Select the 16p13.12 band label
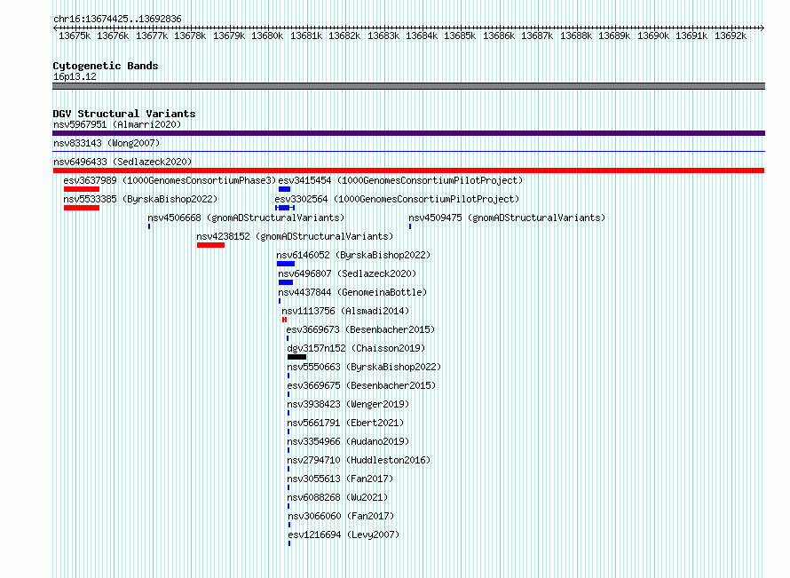Screen dimensions: 790x578 click(x=75, y=76)
